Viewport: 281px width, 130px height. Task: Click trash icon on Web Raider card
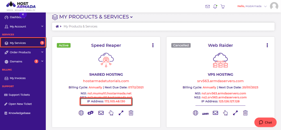point(245,113)
